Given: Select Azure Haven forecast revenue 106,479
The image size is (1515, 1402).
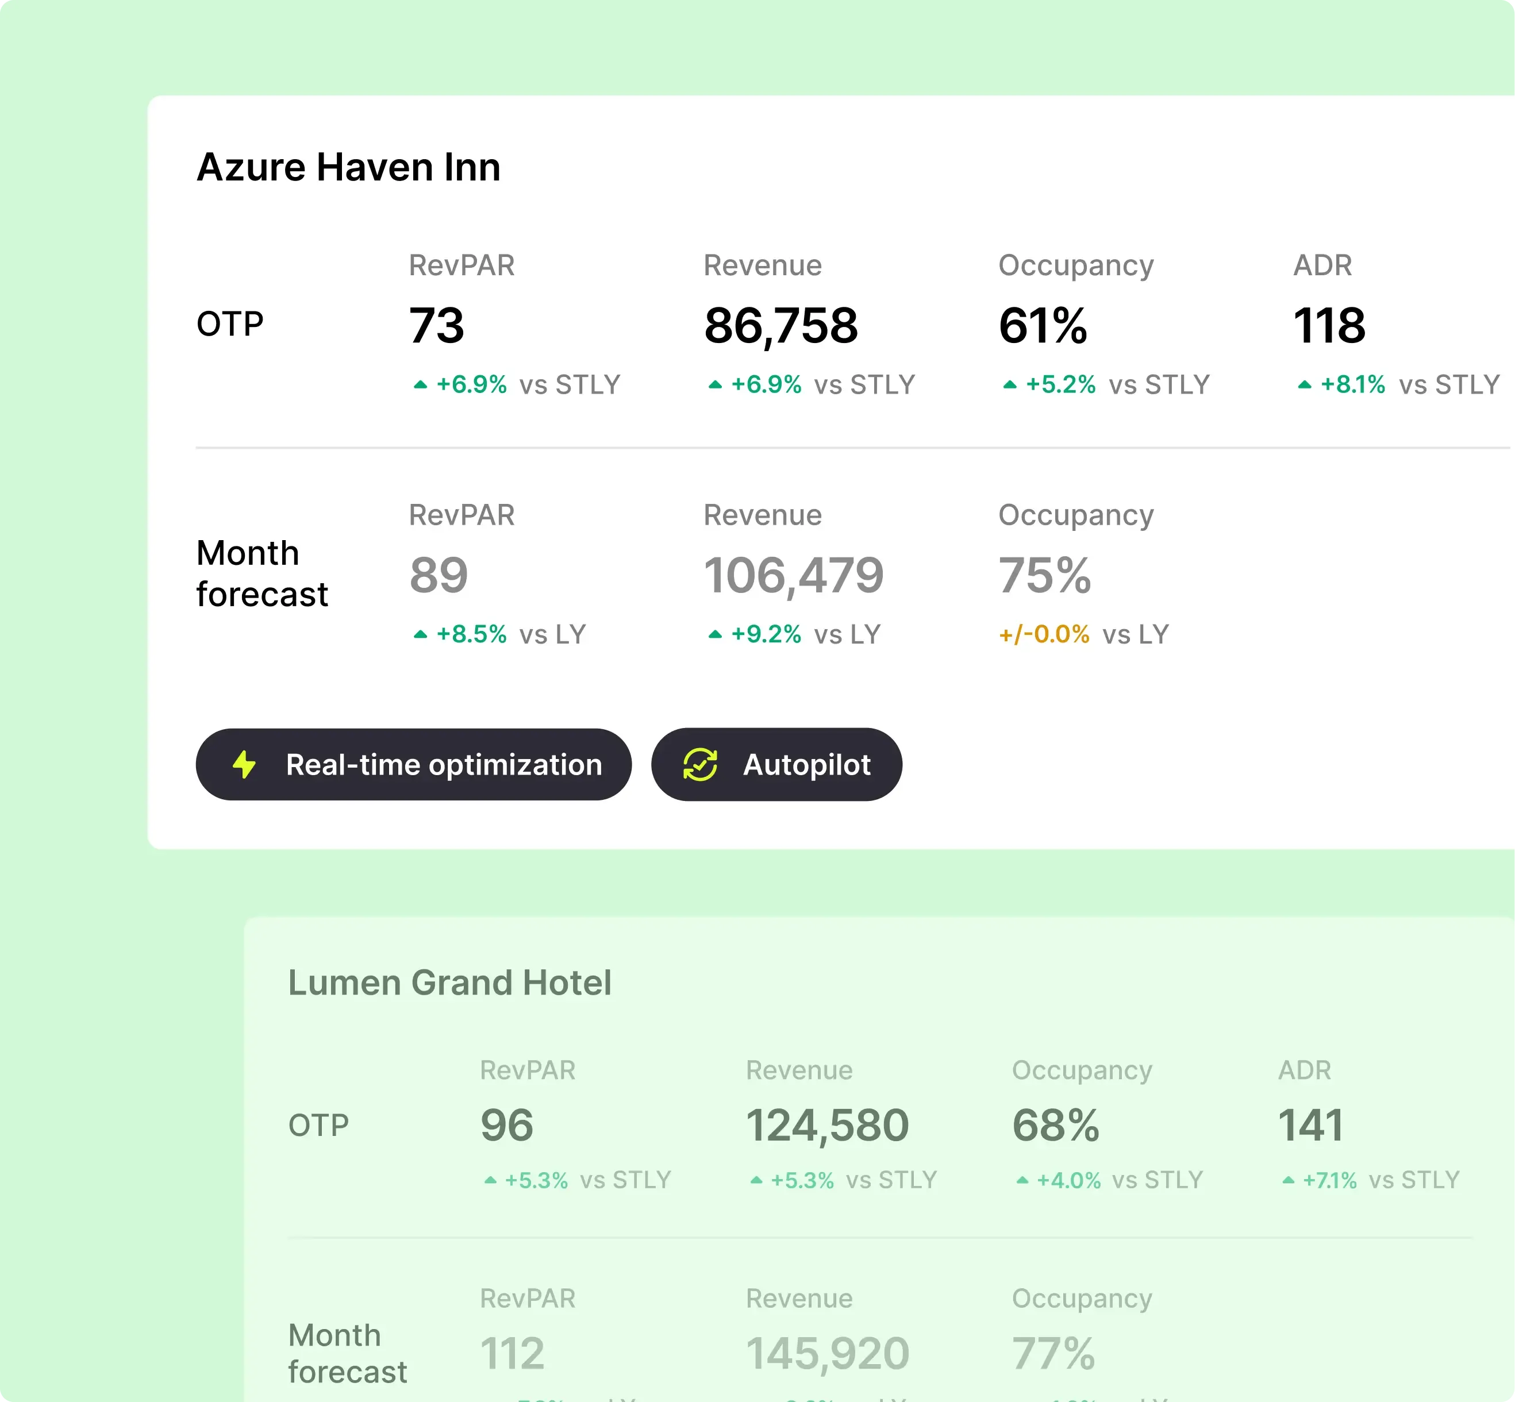Looking at the screenshot, I should click(794, 576).
